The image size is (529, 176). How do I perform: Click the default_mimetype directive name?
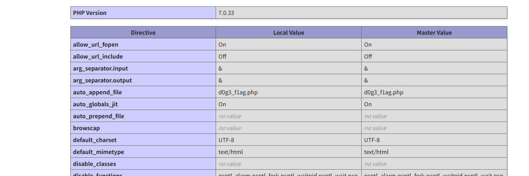[x=98, y=152]
